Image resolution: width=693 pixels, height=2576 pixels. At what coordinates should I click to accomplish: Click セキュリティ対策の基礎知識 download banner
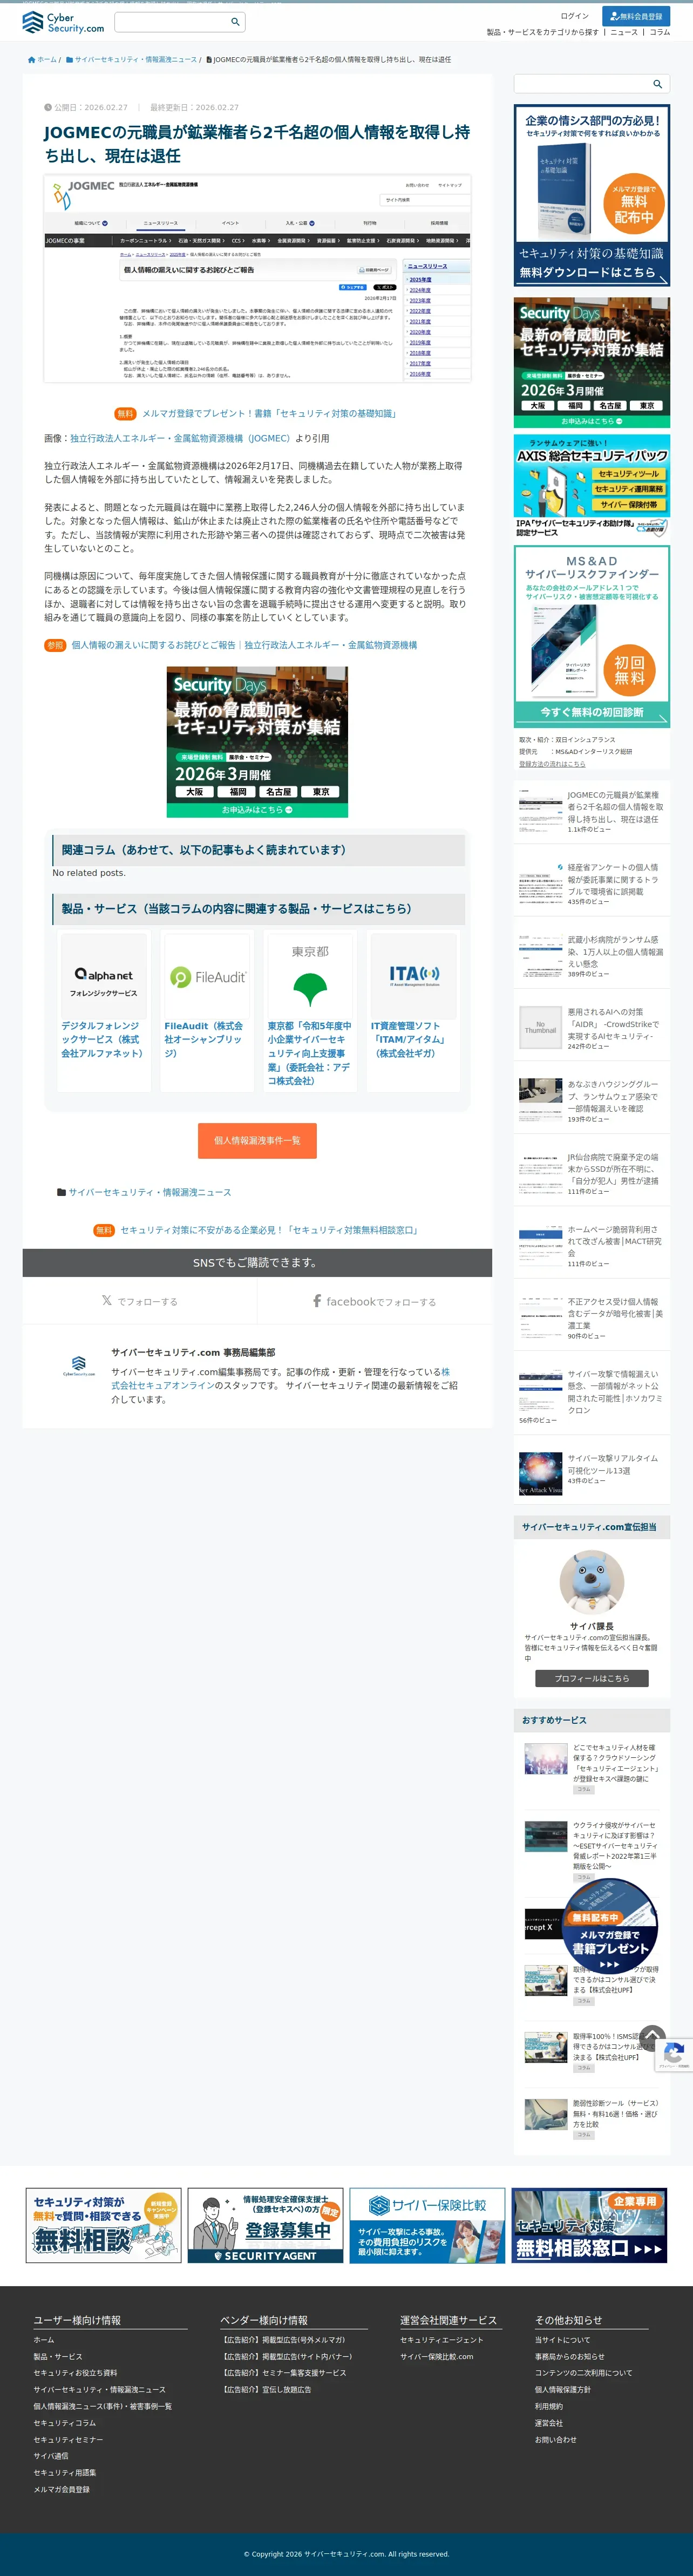pos(592,195)
